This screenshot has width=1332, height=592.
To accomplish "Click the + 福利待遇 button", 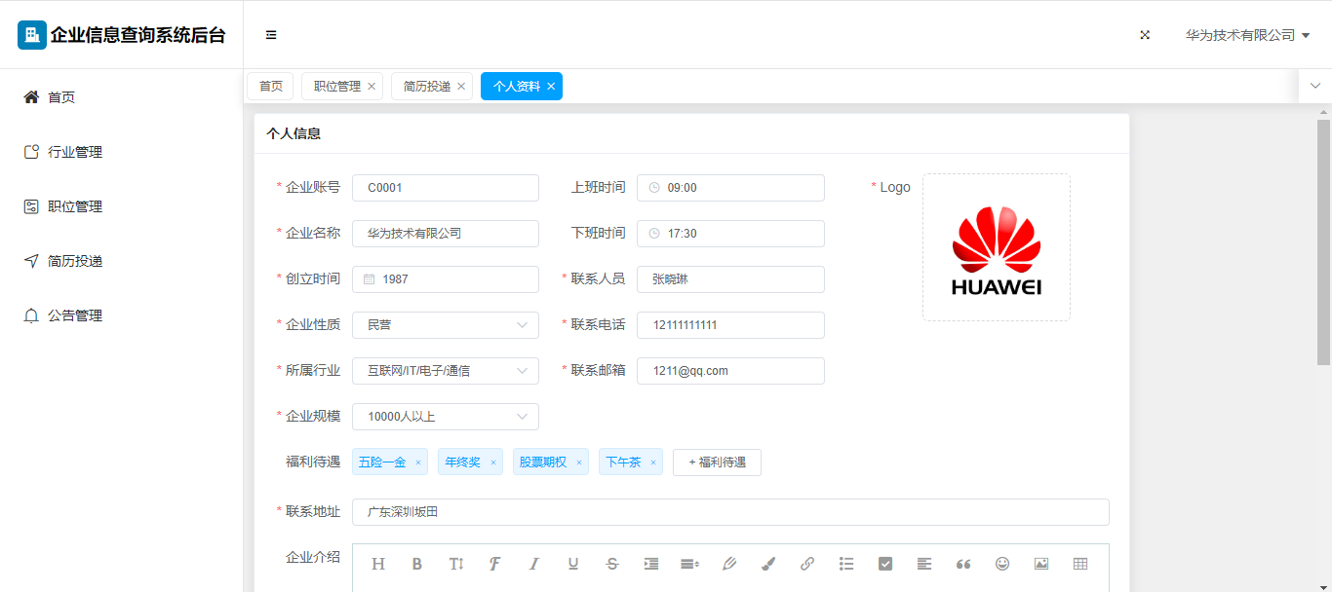I will tap(717, 462).
